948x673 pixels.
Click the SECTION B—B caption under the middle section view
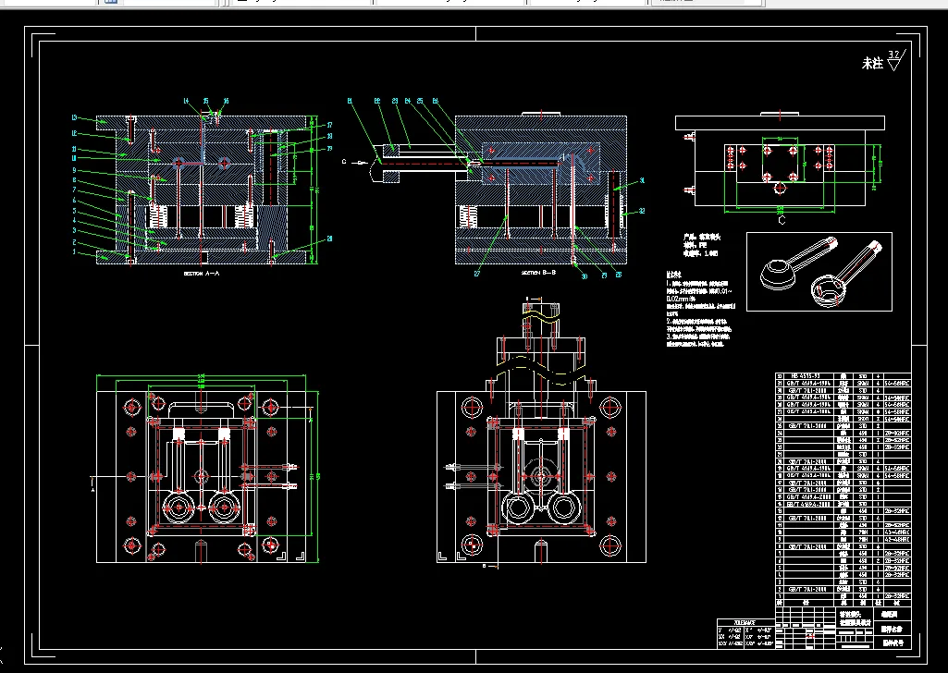tap(538, 273)
